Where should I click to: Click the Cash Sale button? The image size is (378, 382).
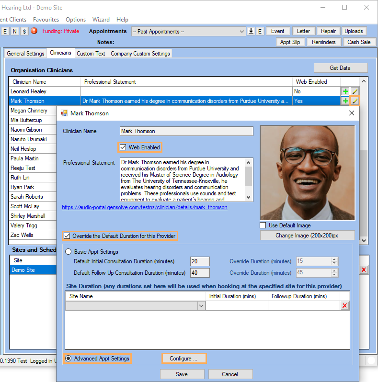coord(359,42)
